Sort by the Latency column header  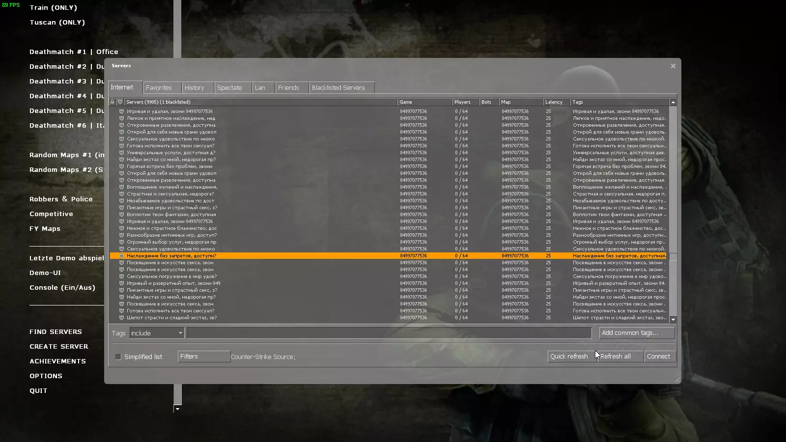point(557,102)
